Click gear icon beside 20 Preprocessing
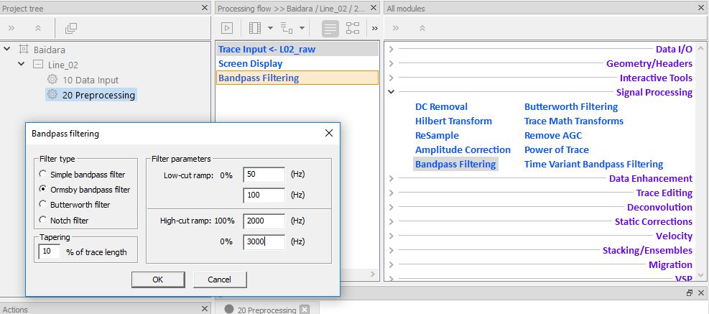Viewport: 709px width, 314px height. [52, 95]
